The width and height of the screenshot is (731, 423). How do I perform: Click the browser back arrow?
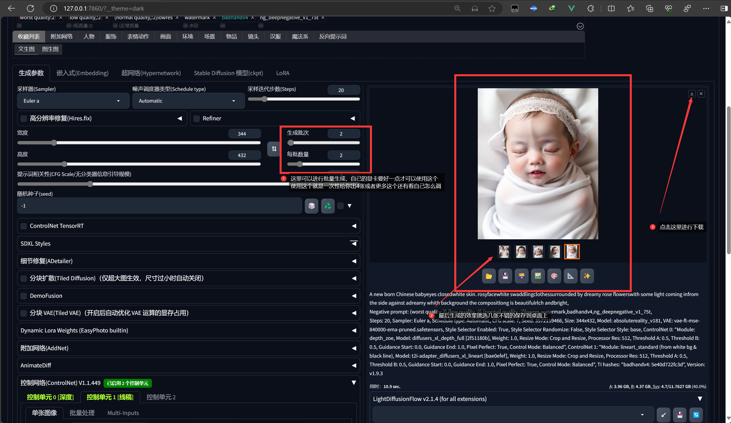(x=11, y=8)
